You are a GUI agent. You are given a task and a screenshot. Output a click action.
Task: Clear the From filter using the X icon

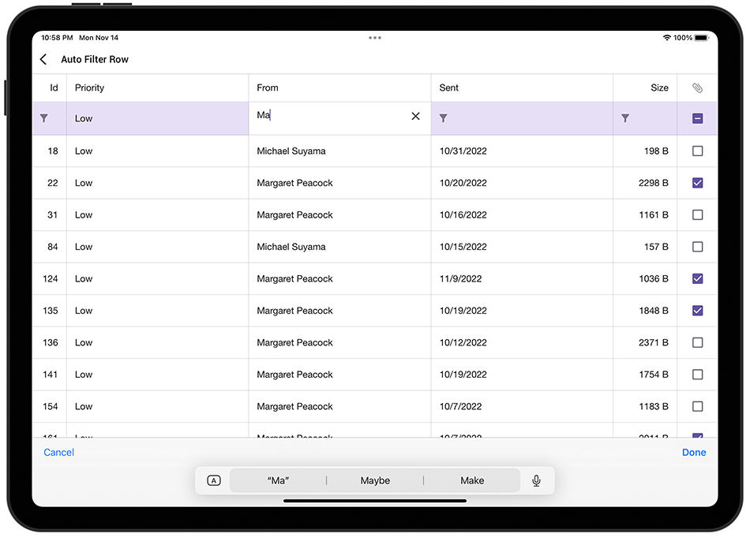[x=415, y=116]
